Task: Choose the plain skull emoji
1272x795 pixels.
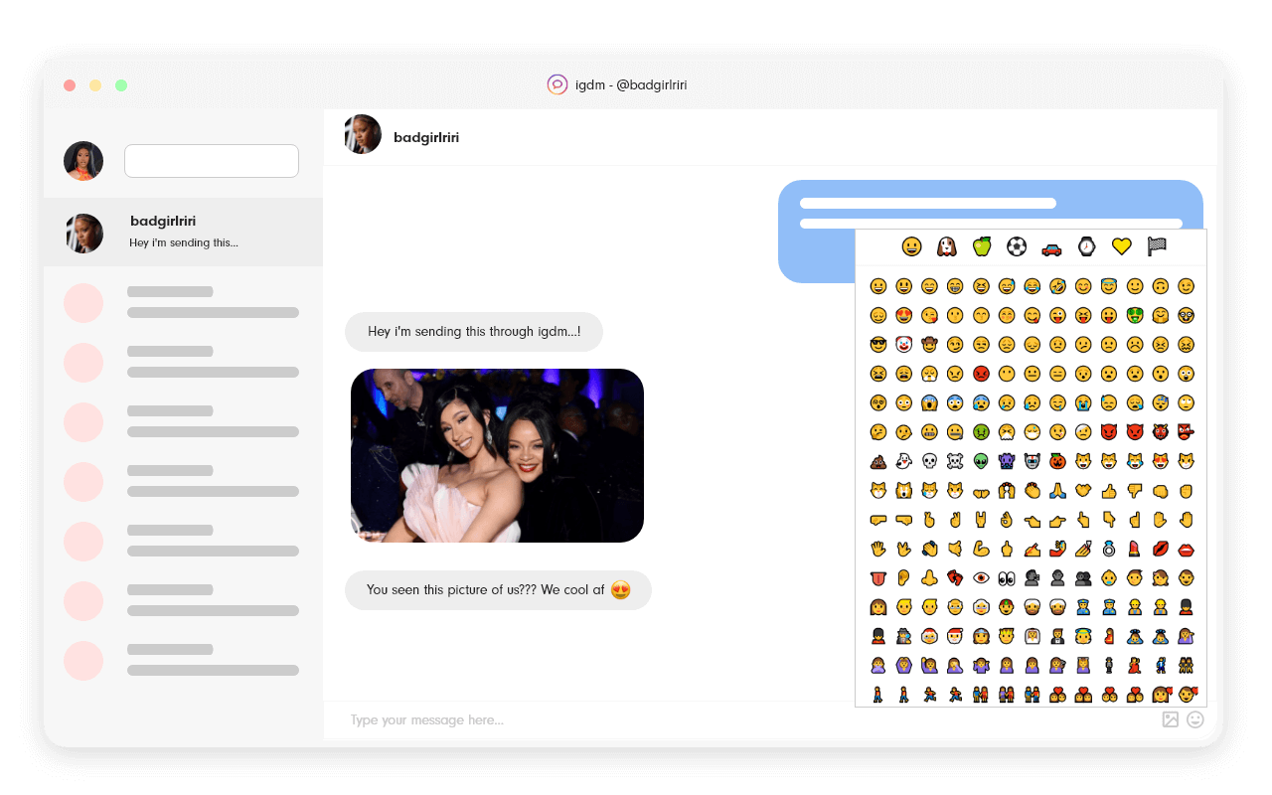Action: click(929, 461)
